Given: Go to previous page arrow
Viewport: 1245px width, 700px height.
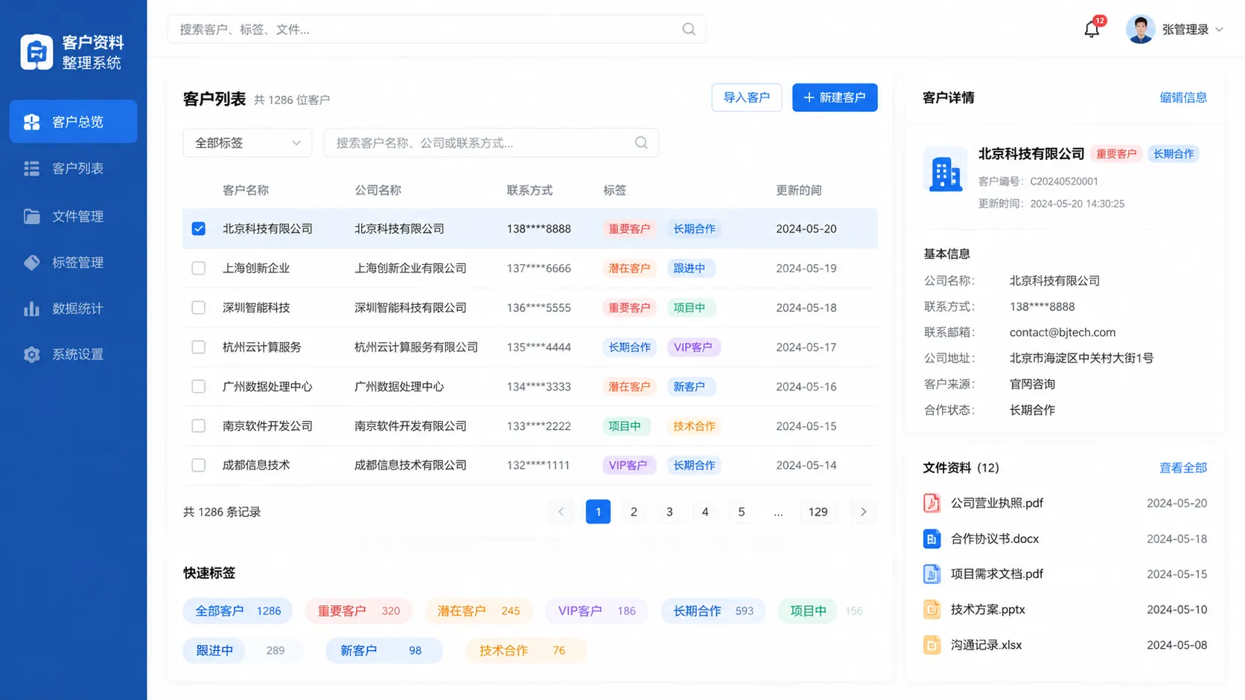Looking at the screenshot, I should 561,512.
